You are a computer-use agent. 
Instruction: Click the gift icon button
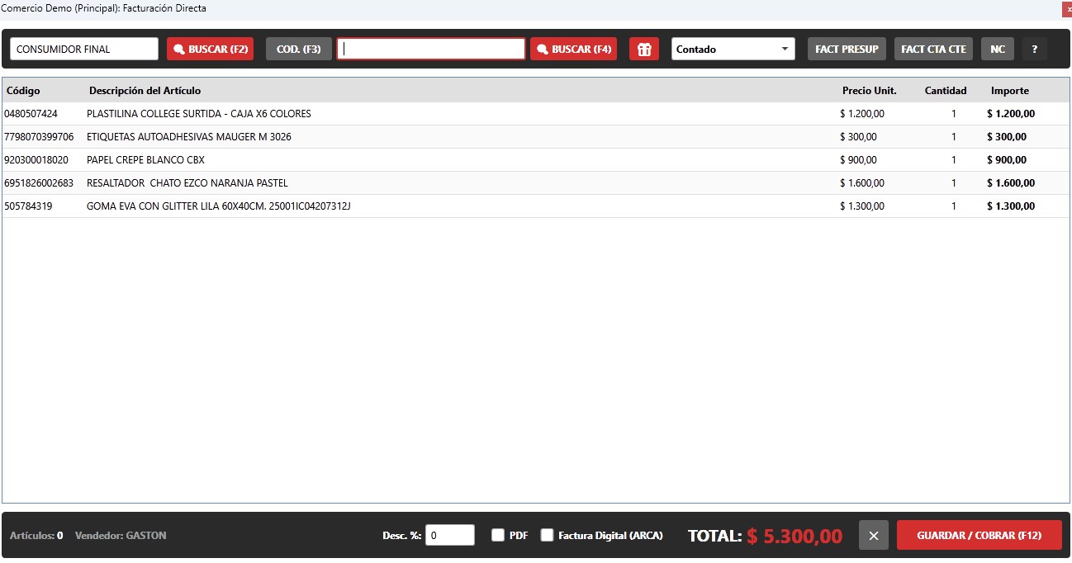click(644, 49)
